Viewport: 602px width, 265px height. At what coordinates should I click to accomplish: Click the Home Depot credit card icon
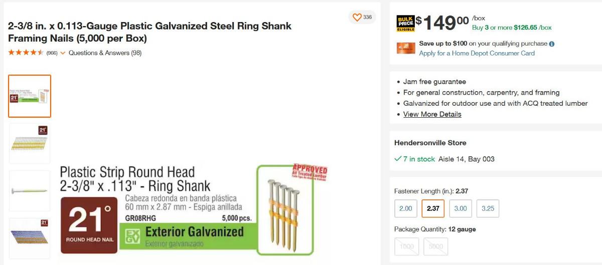(406, 48)
